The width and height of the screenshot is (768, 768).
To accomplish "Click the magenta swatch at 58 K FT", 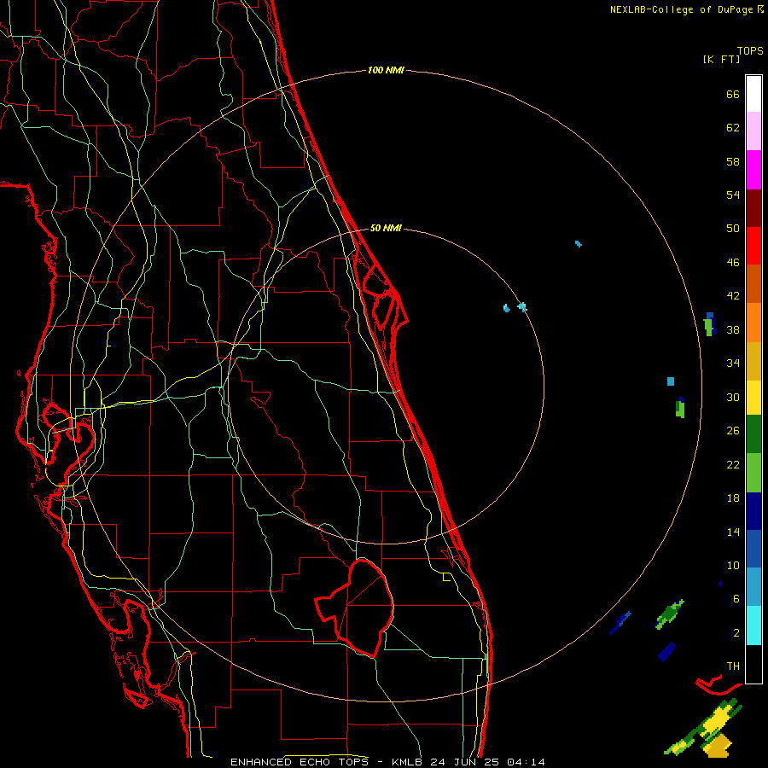I will pos(753,170).
